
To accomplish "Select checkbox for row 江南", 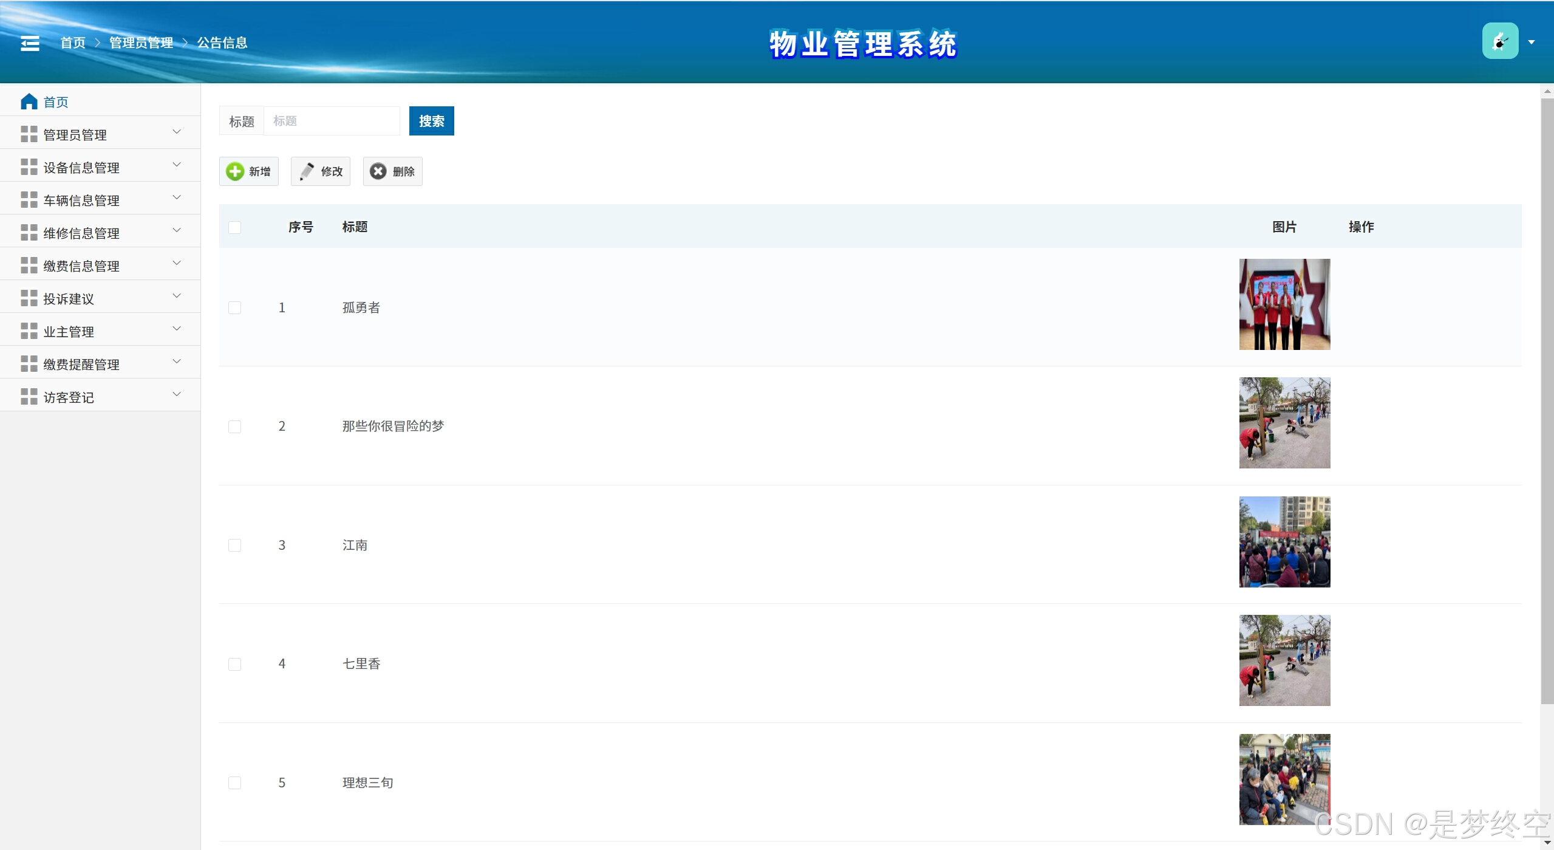I will tap(235, 545).
